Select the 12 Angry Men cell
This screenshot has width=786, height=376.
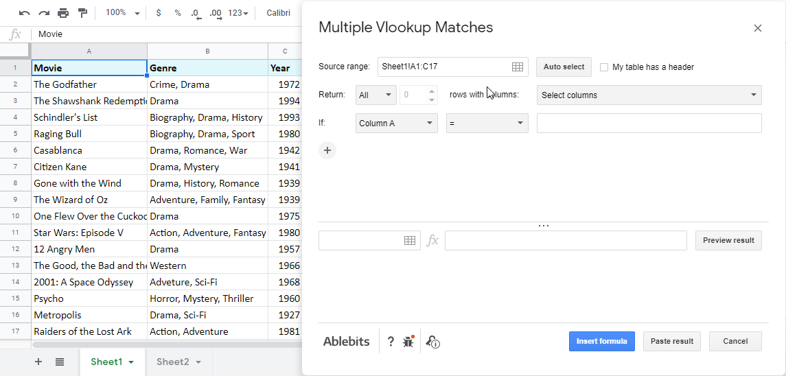(x=89, y=249)
